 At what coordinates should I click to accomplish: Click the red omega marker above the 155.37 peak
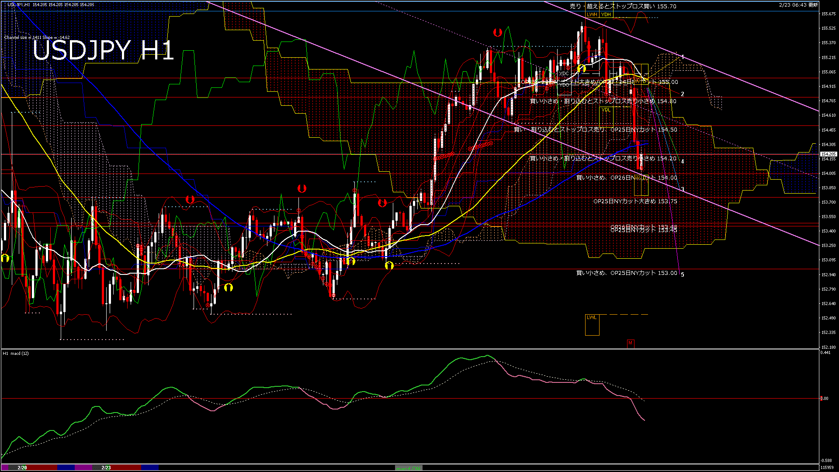[498, 32]
